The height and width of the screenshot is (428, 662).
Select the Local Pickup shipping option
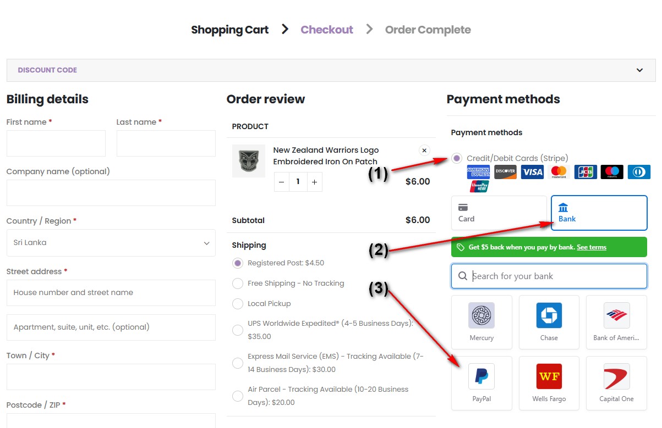click(x=238, y=304)
